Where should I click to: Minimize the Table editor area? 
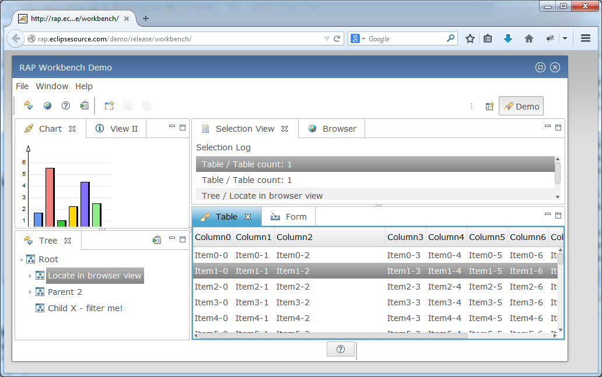click(x=548, y=214)
